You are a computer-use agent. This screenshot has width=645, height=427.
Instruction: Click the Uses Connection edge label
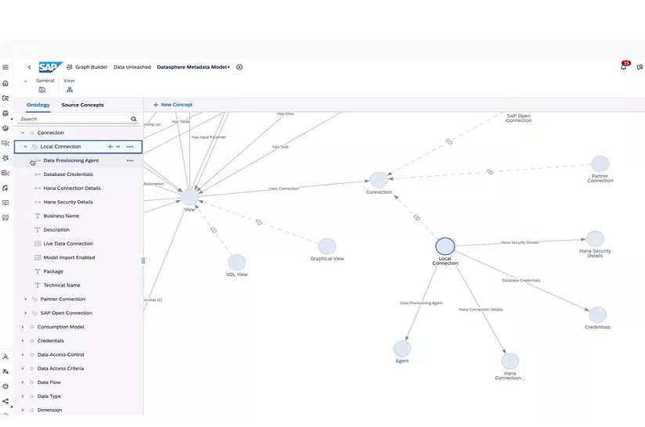(284, 188)
